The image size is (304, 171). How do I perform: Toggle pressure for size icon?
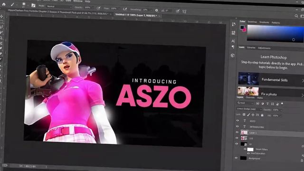(178, 11)
